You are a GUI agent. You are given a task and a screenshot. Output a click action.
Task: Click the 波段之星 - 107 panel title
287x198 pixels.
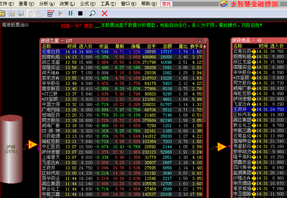click(57, 40)
